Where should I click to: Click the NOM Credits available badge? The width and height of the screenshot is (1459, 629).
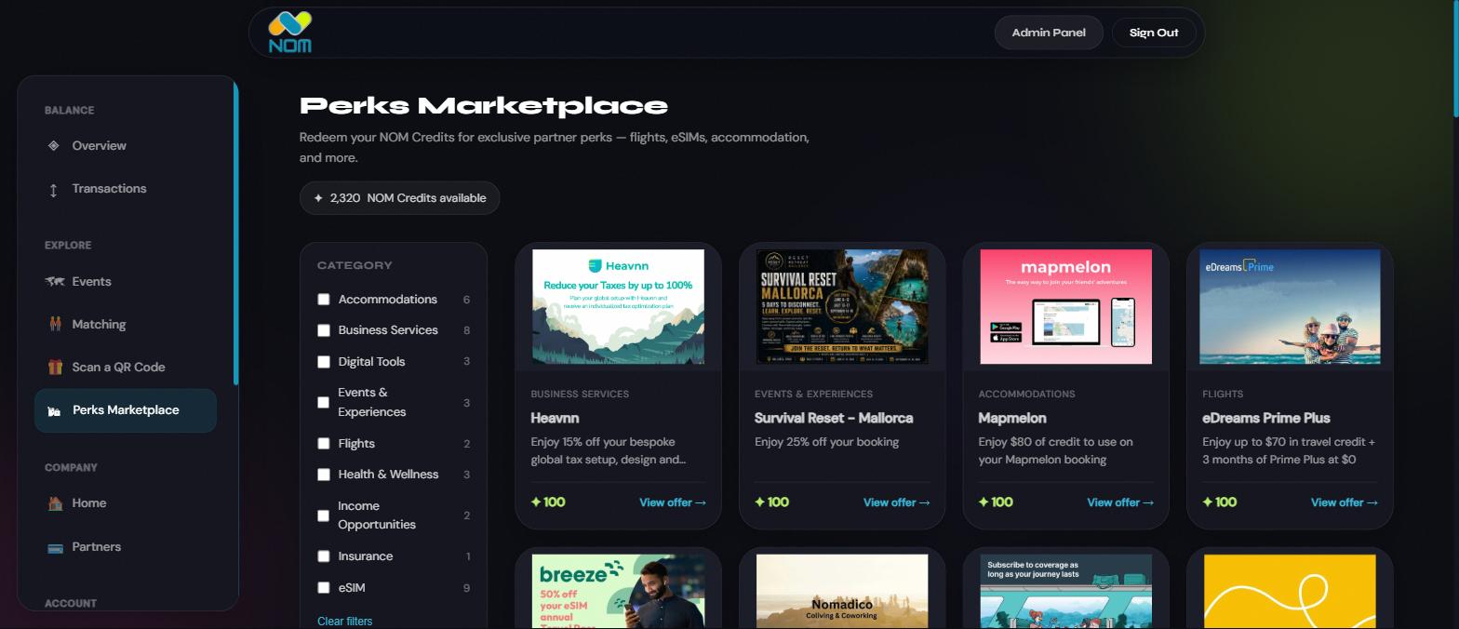399,198
